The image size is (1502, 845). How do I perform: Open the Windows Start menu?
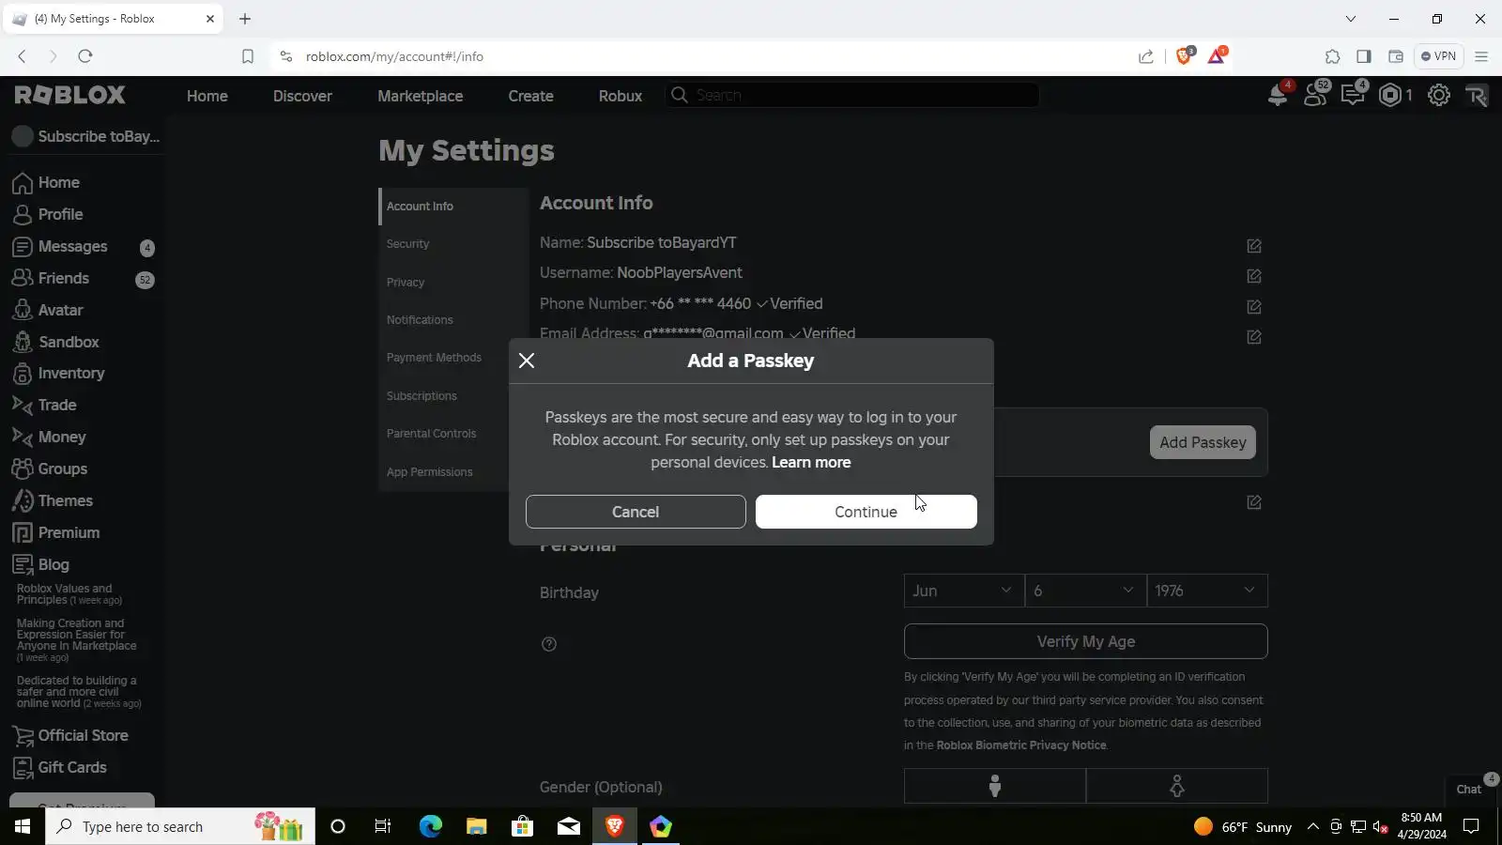(x=23, y=826)
